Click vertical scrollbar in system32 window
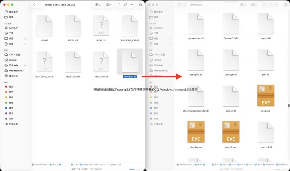 tap(289, 105)
